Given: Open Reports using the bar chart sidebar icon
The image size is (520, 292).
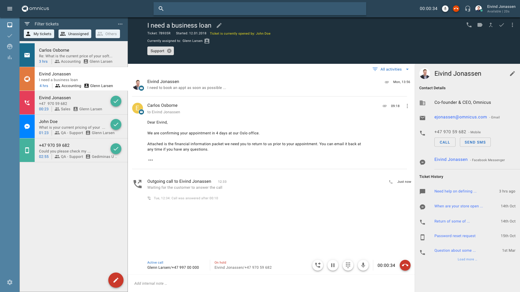Looking at the screenshot, I should click(10, 57).
